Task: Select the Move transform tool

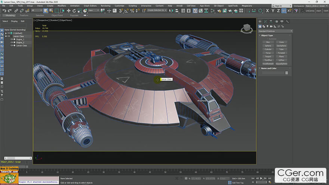Action: click(69, 11)
